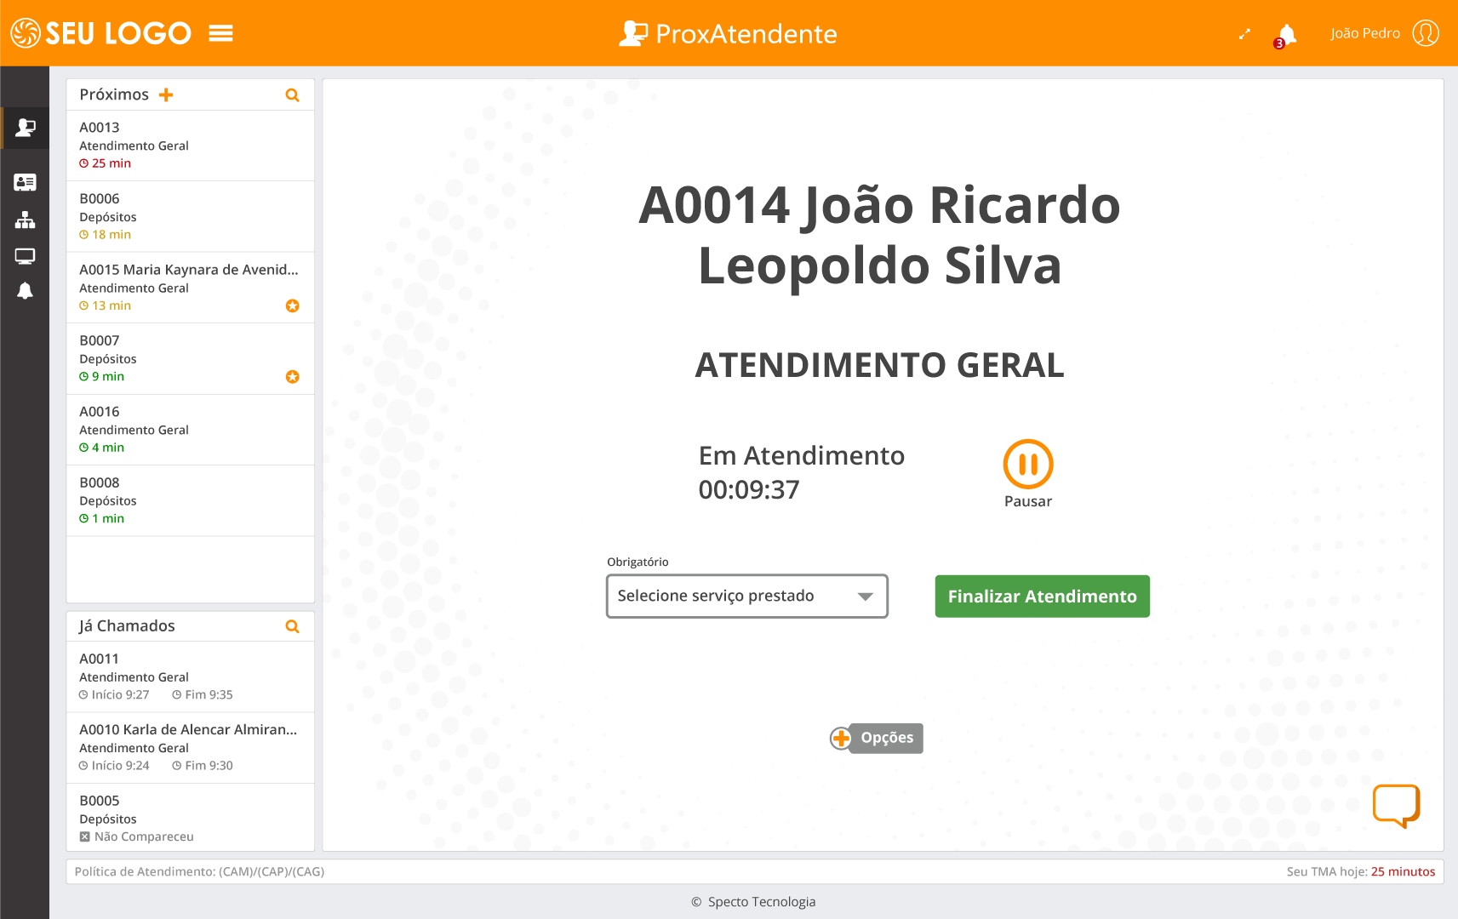Image resolution: width=1458 pixels, height=919 pixels.
Task: Click the priority star on B0007 Depósitos
Action: click(292, 377)
